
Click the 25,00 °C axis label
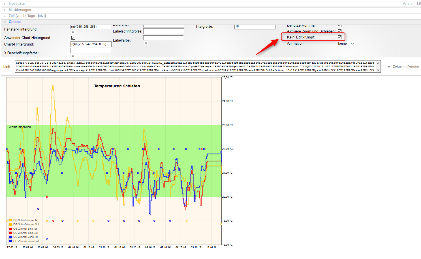(x=227, y=77)
